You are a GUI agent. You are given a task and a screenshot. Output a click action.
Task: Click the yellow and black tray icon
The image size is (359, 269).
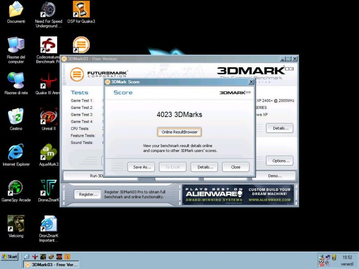tap(334, 257)
